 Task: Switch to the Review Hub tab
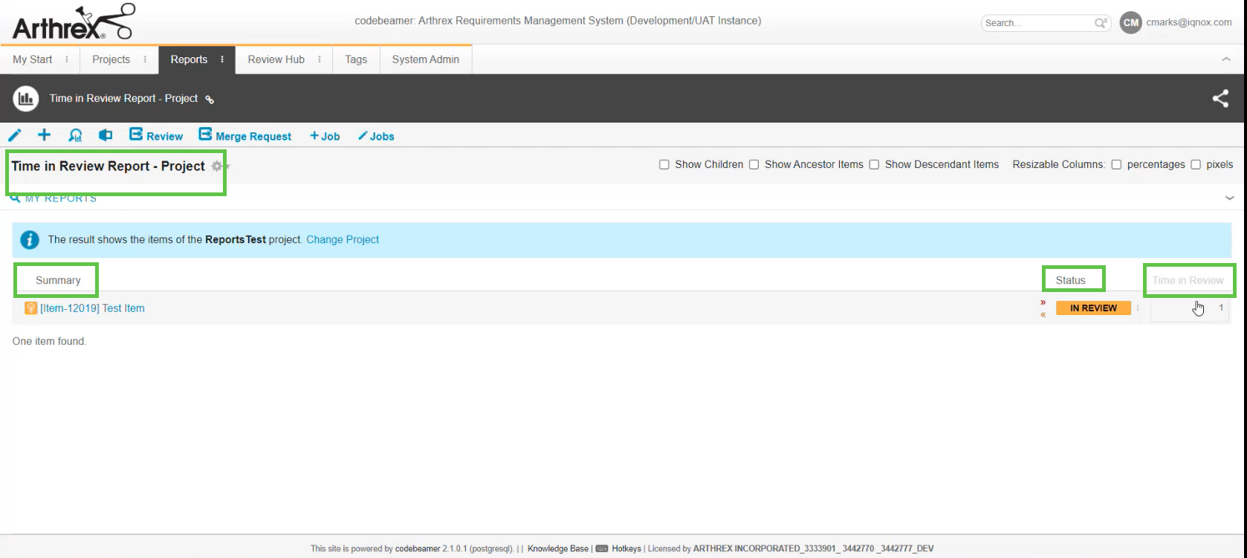coord(276,59)
